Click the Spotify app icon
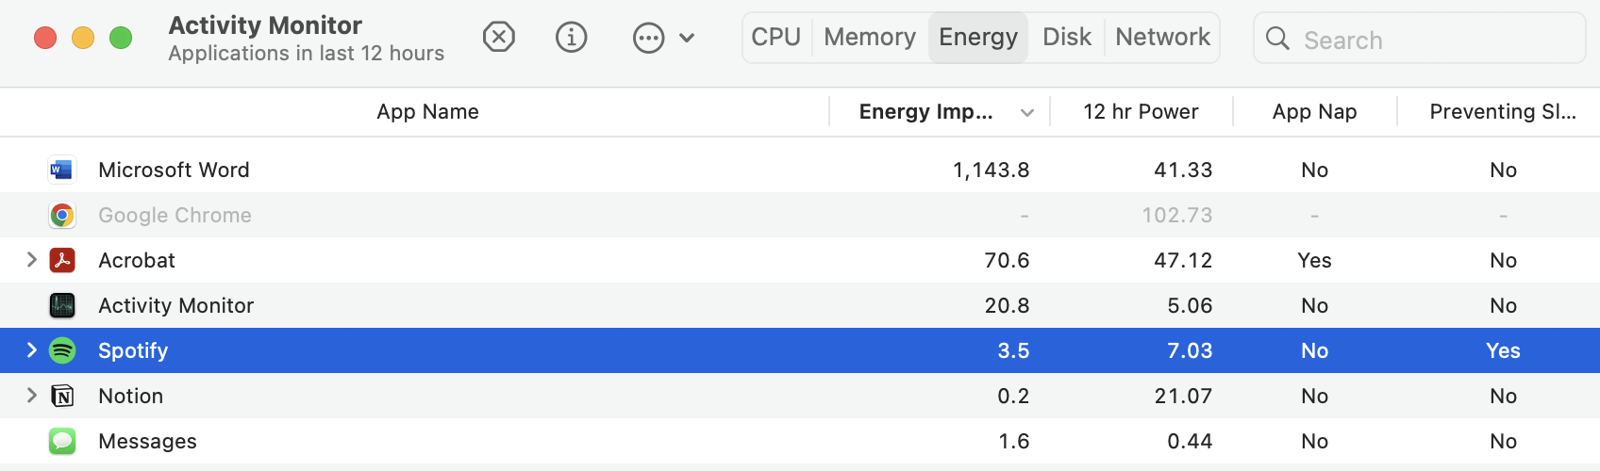Viewport: 1600px width, 471px height. tap(62, 350)
